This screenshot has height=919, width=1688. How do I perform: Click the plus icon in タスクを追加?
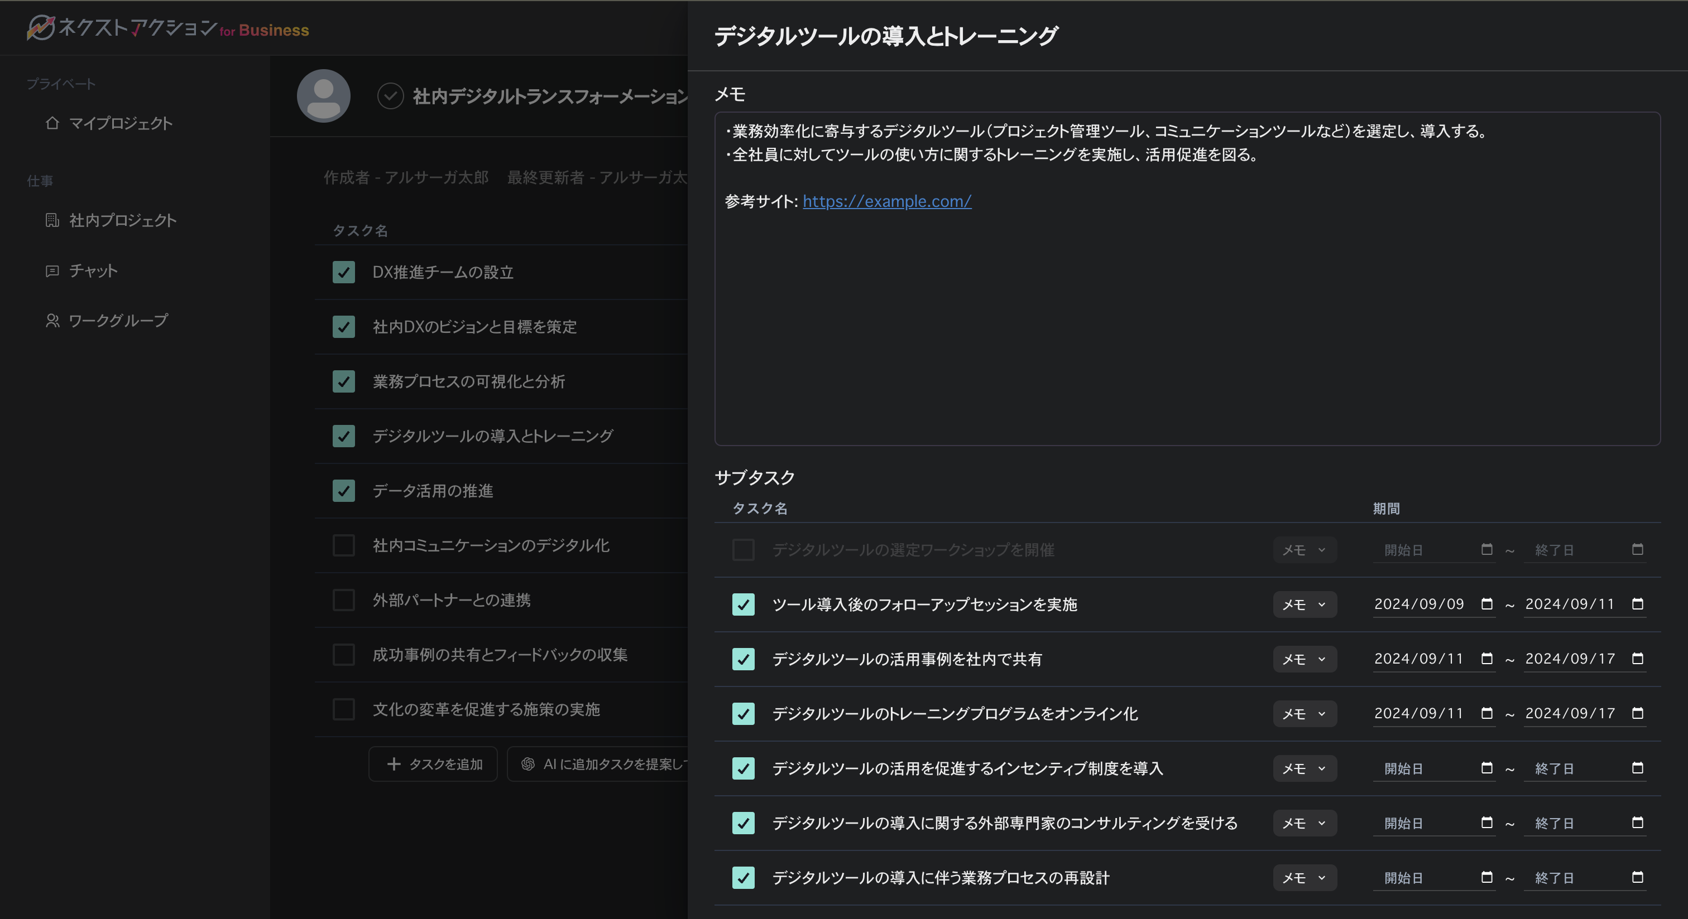pos(394,764)
